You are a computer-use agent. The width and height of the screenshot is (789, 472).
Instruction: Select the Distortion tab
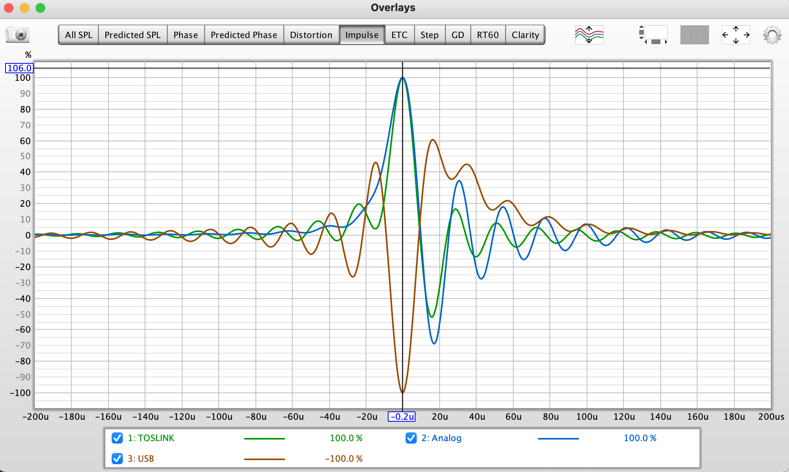(x=311, y=35)
